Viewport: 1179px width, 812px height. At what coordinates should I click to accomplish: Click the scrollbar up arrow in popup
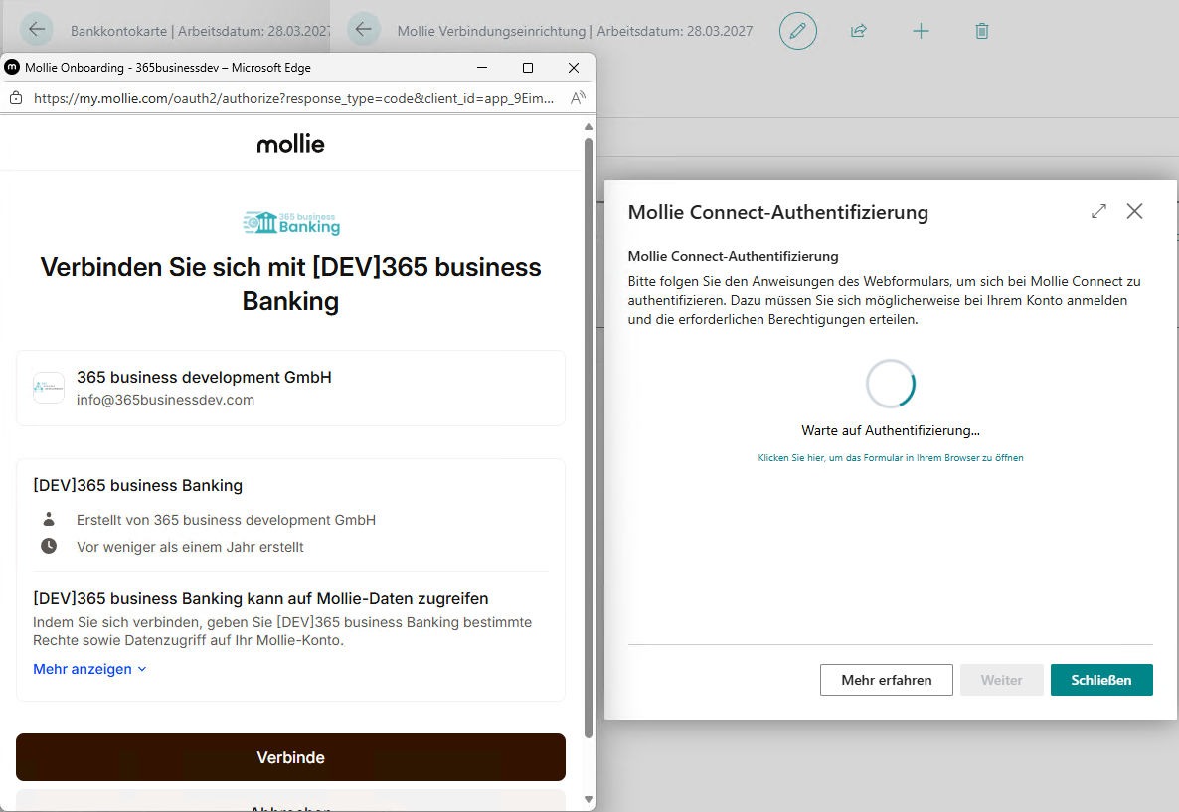pyautogui.click(x=589, y=128)
